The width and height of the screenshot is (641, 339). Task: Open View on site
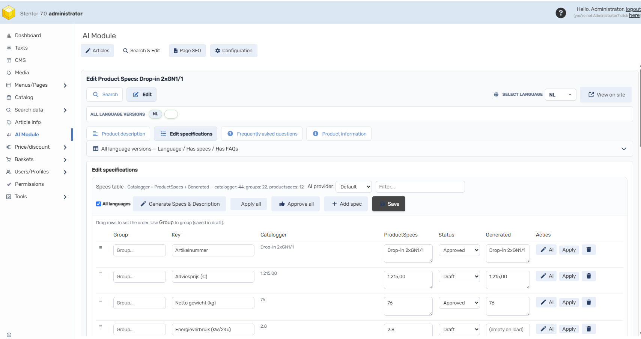click(x=606, y=95)
